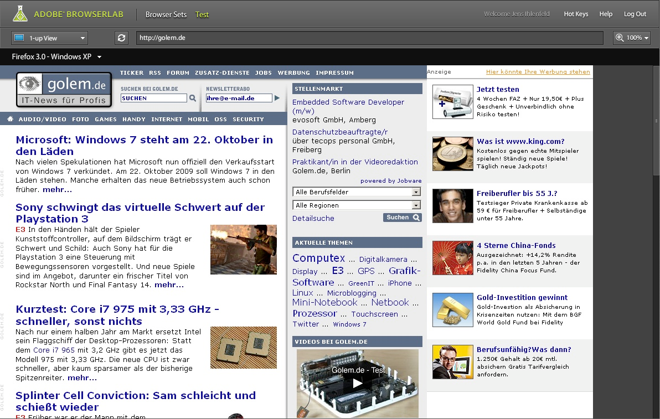Open the 1-up View dropdown
Screen dimensions: 660x419
50,38
